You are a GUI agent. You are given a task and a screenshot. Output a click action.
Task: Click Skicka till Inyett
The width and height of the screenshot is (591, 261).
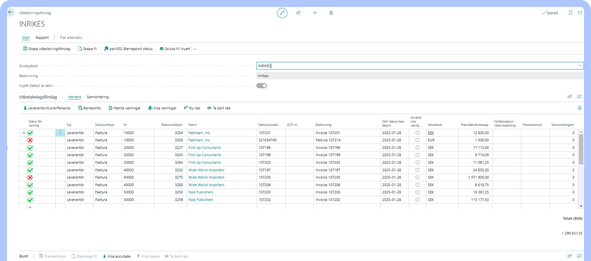coord(175,49)
